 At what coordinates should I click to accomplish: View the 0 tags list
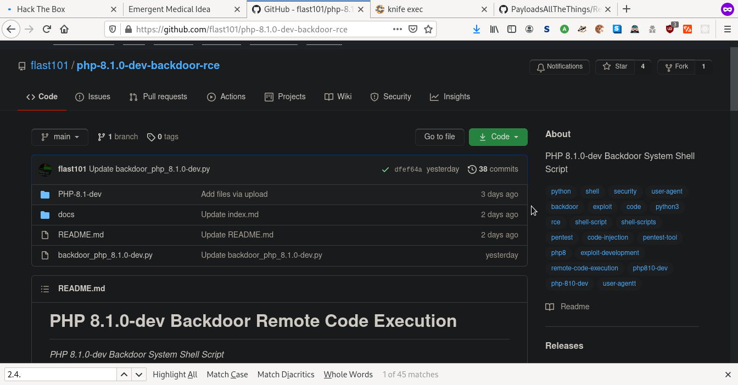coord(163,137)
